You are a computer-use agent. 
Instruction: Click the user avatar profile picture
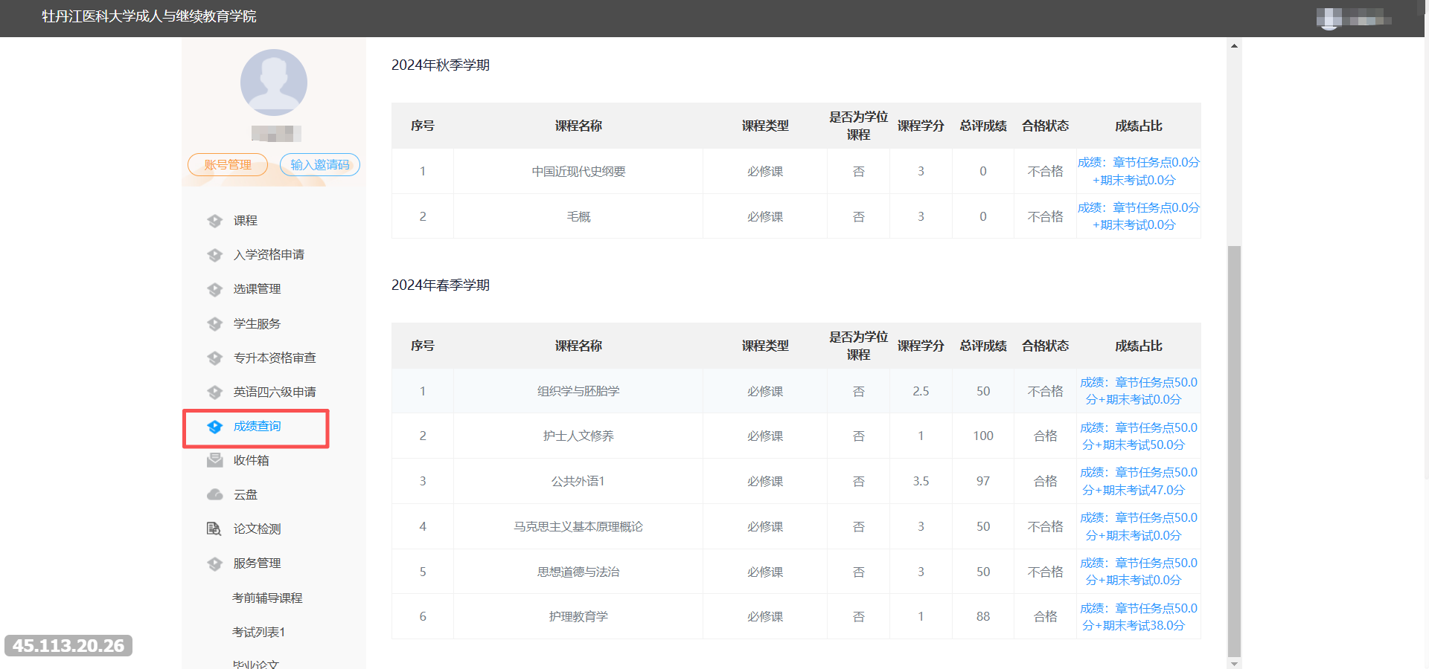[x=274, y=83]
